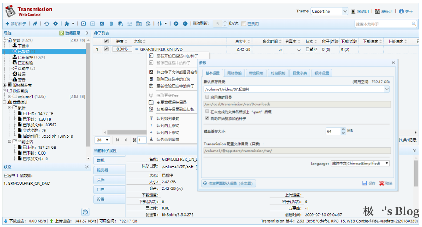Click the pause all torrents round icon

pyautogui.click(x=185, y=23)
